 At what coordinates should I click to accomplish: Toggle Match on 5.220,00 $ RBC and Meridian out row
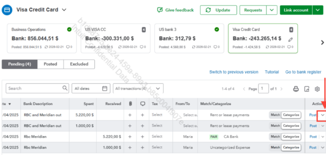pyautogui.click(x=275, y=115)
